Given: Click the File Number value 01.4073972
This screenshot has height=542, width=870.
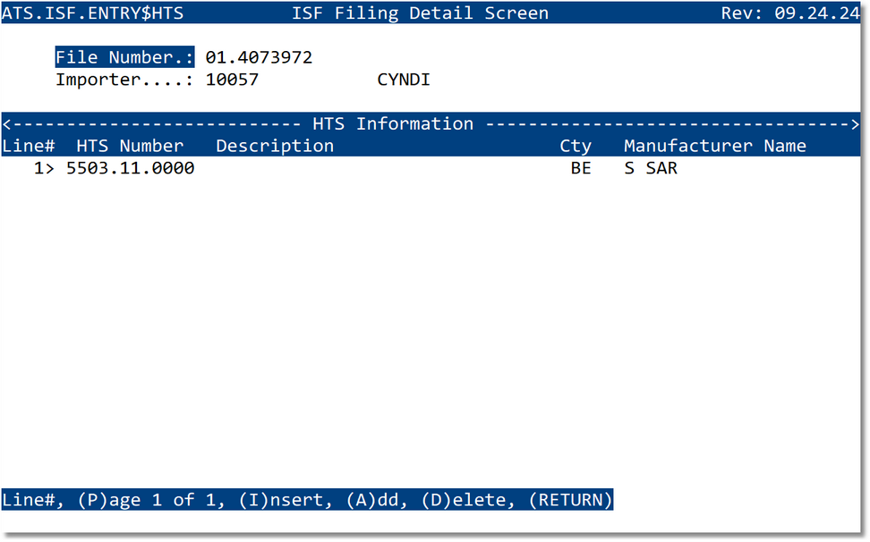Looking at the screenshot, I should pyautogui.click(x=258, y=56).
